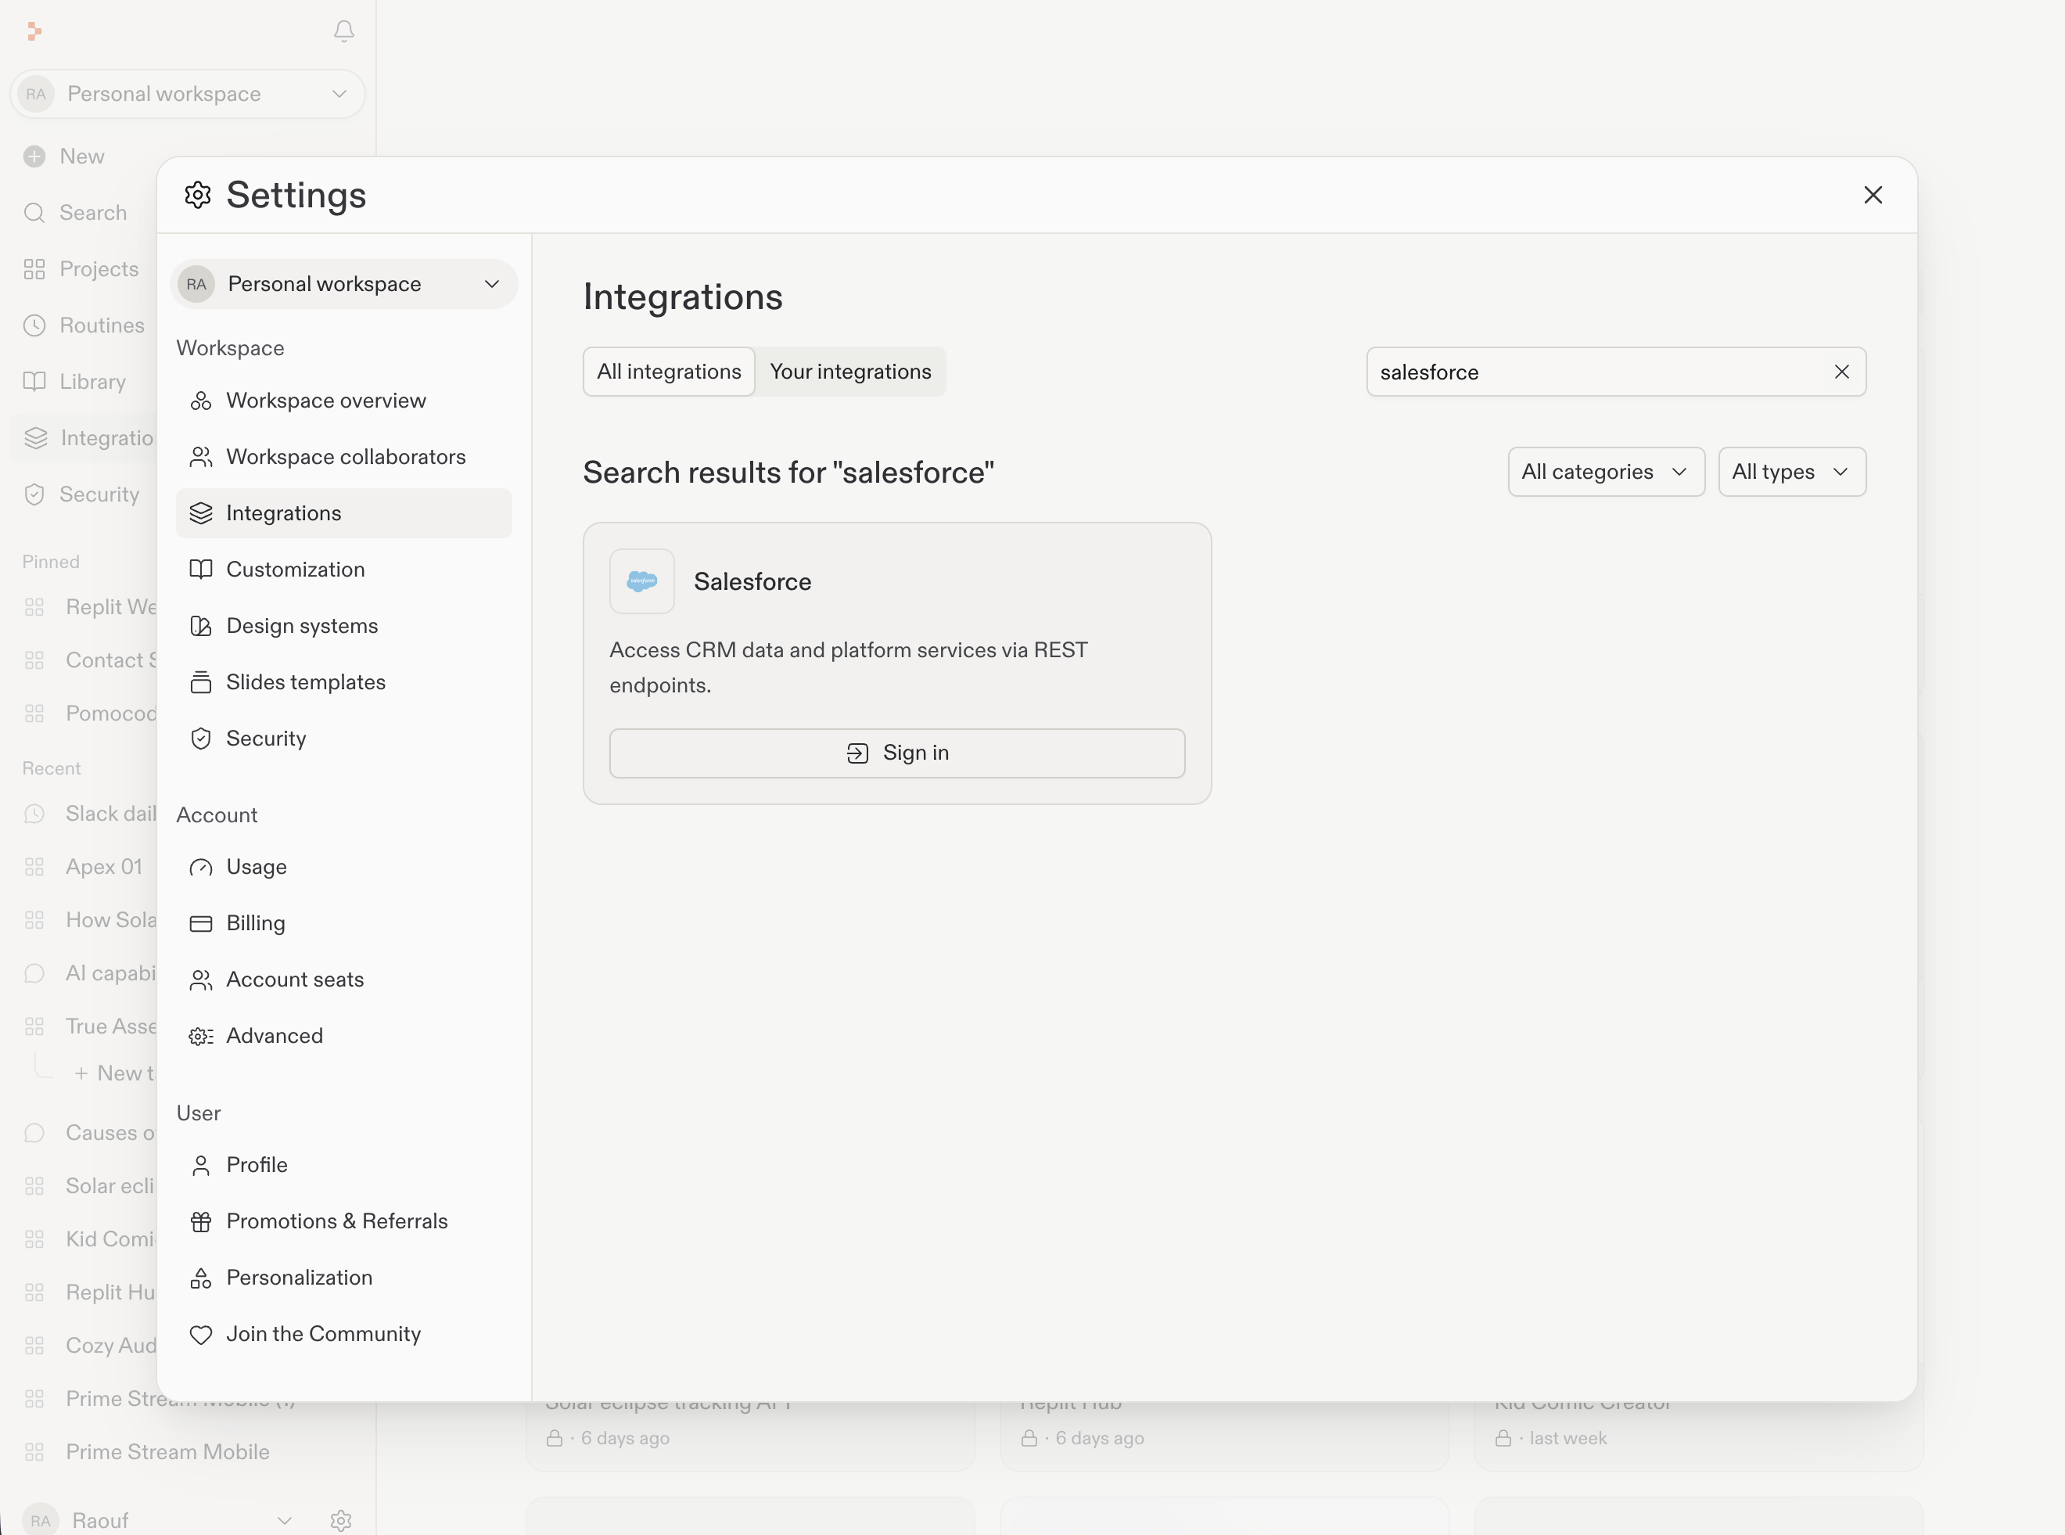2065x1535 pixels.
Task: Click the Profile person icon
Action: coord(201,1165)
